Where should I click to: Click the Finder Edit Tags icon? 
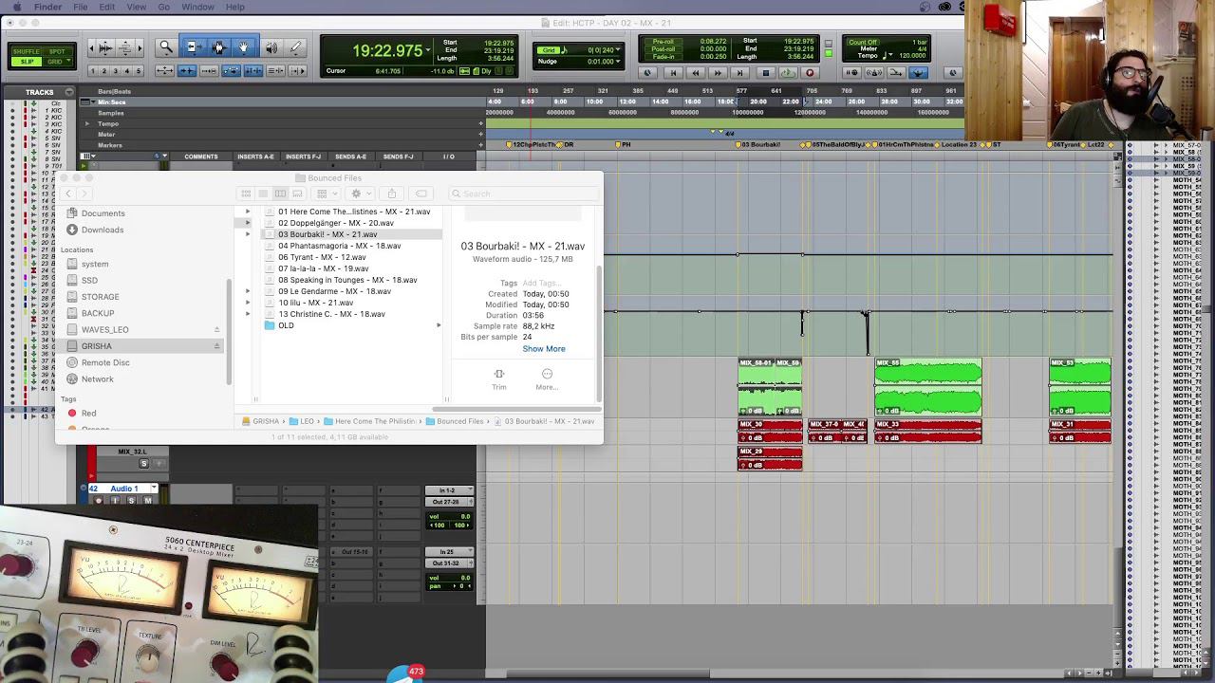421,194
